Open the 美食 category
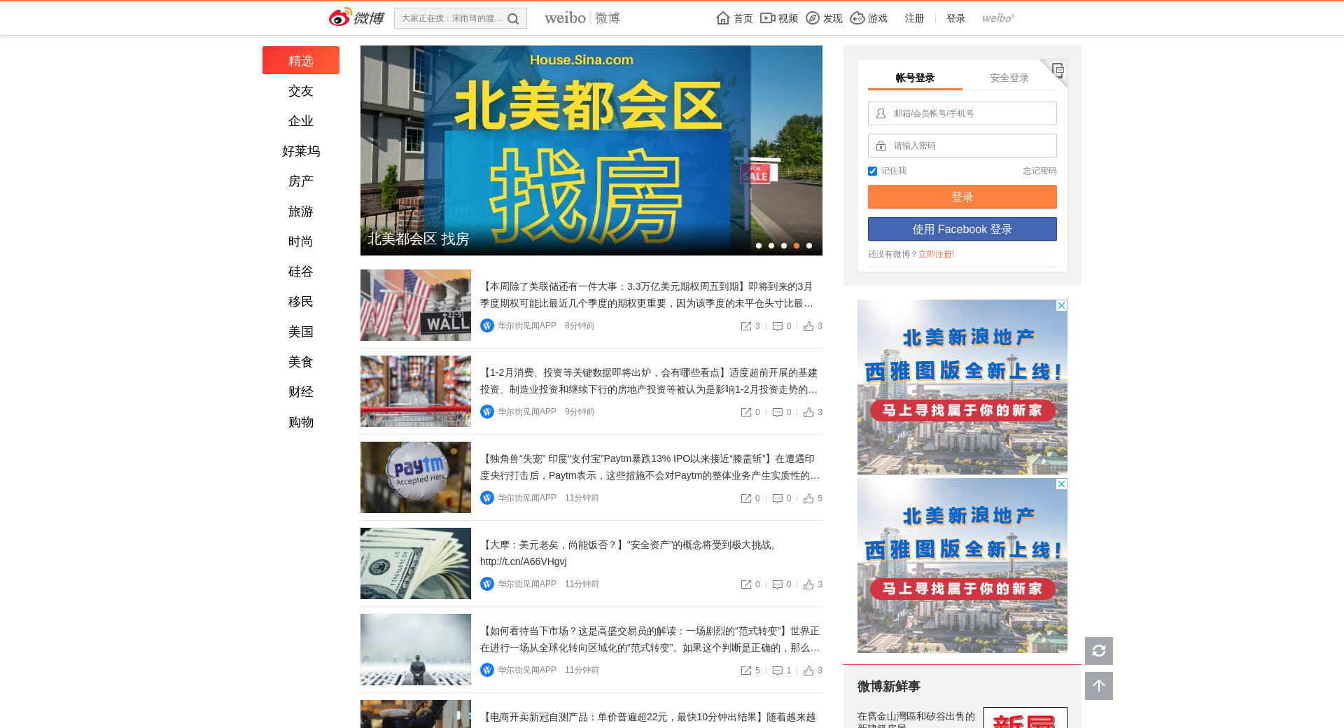The image size is (1344, 728). (301, 362)
